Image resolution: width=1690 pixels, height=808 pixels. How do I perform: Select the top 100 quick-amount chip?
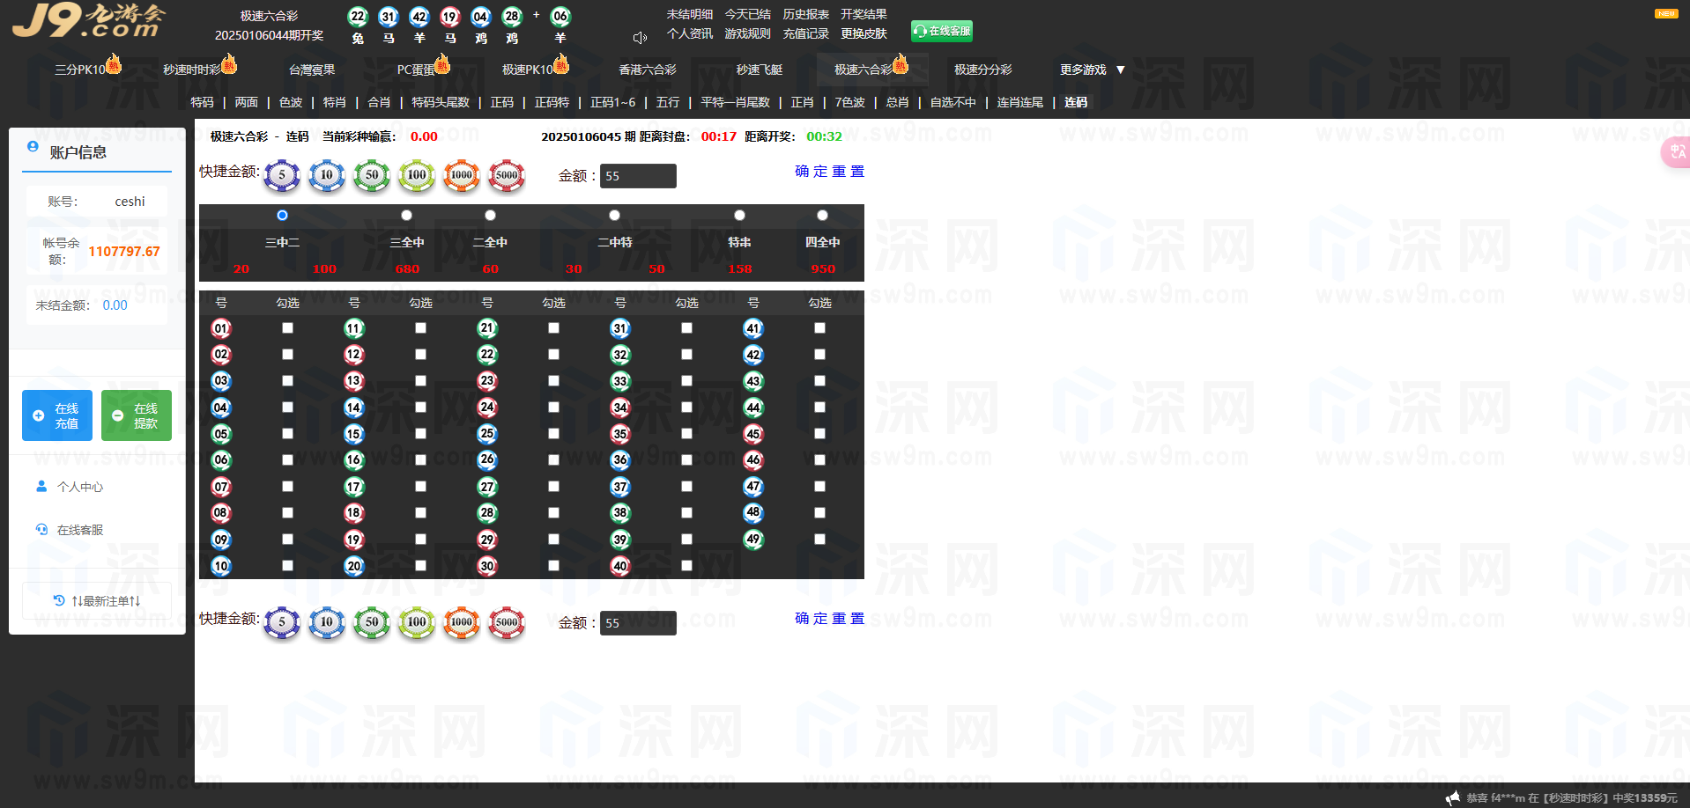point(417,175)
